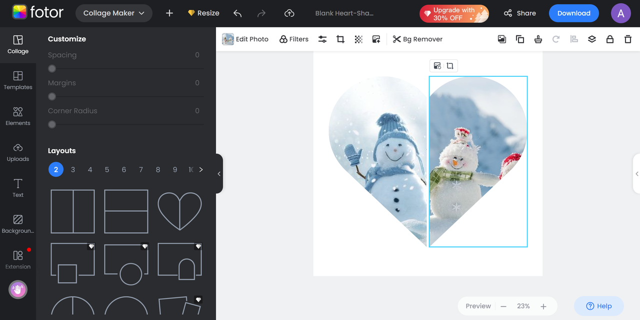Select layout count 9
640x320 pixels.
175,170
